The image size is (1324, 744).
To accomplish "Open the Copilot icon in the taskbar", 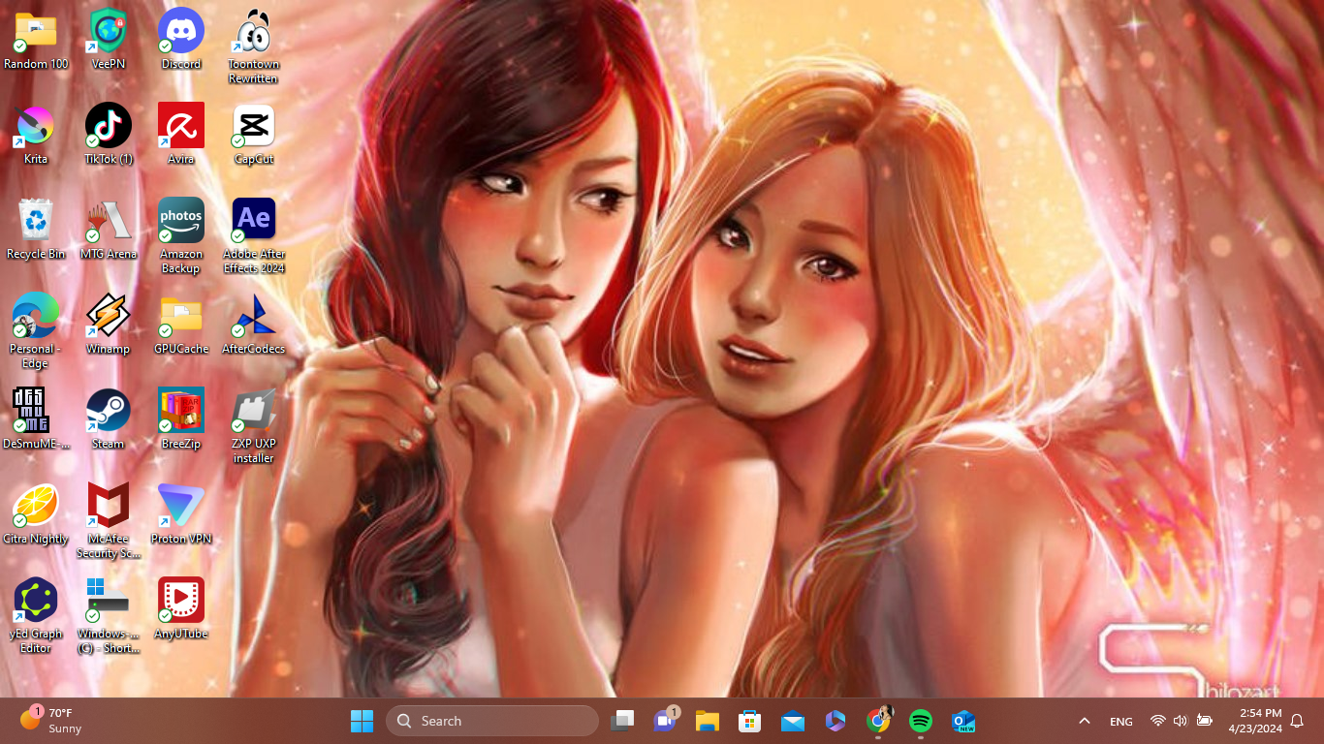I will (835, 721).
